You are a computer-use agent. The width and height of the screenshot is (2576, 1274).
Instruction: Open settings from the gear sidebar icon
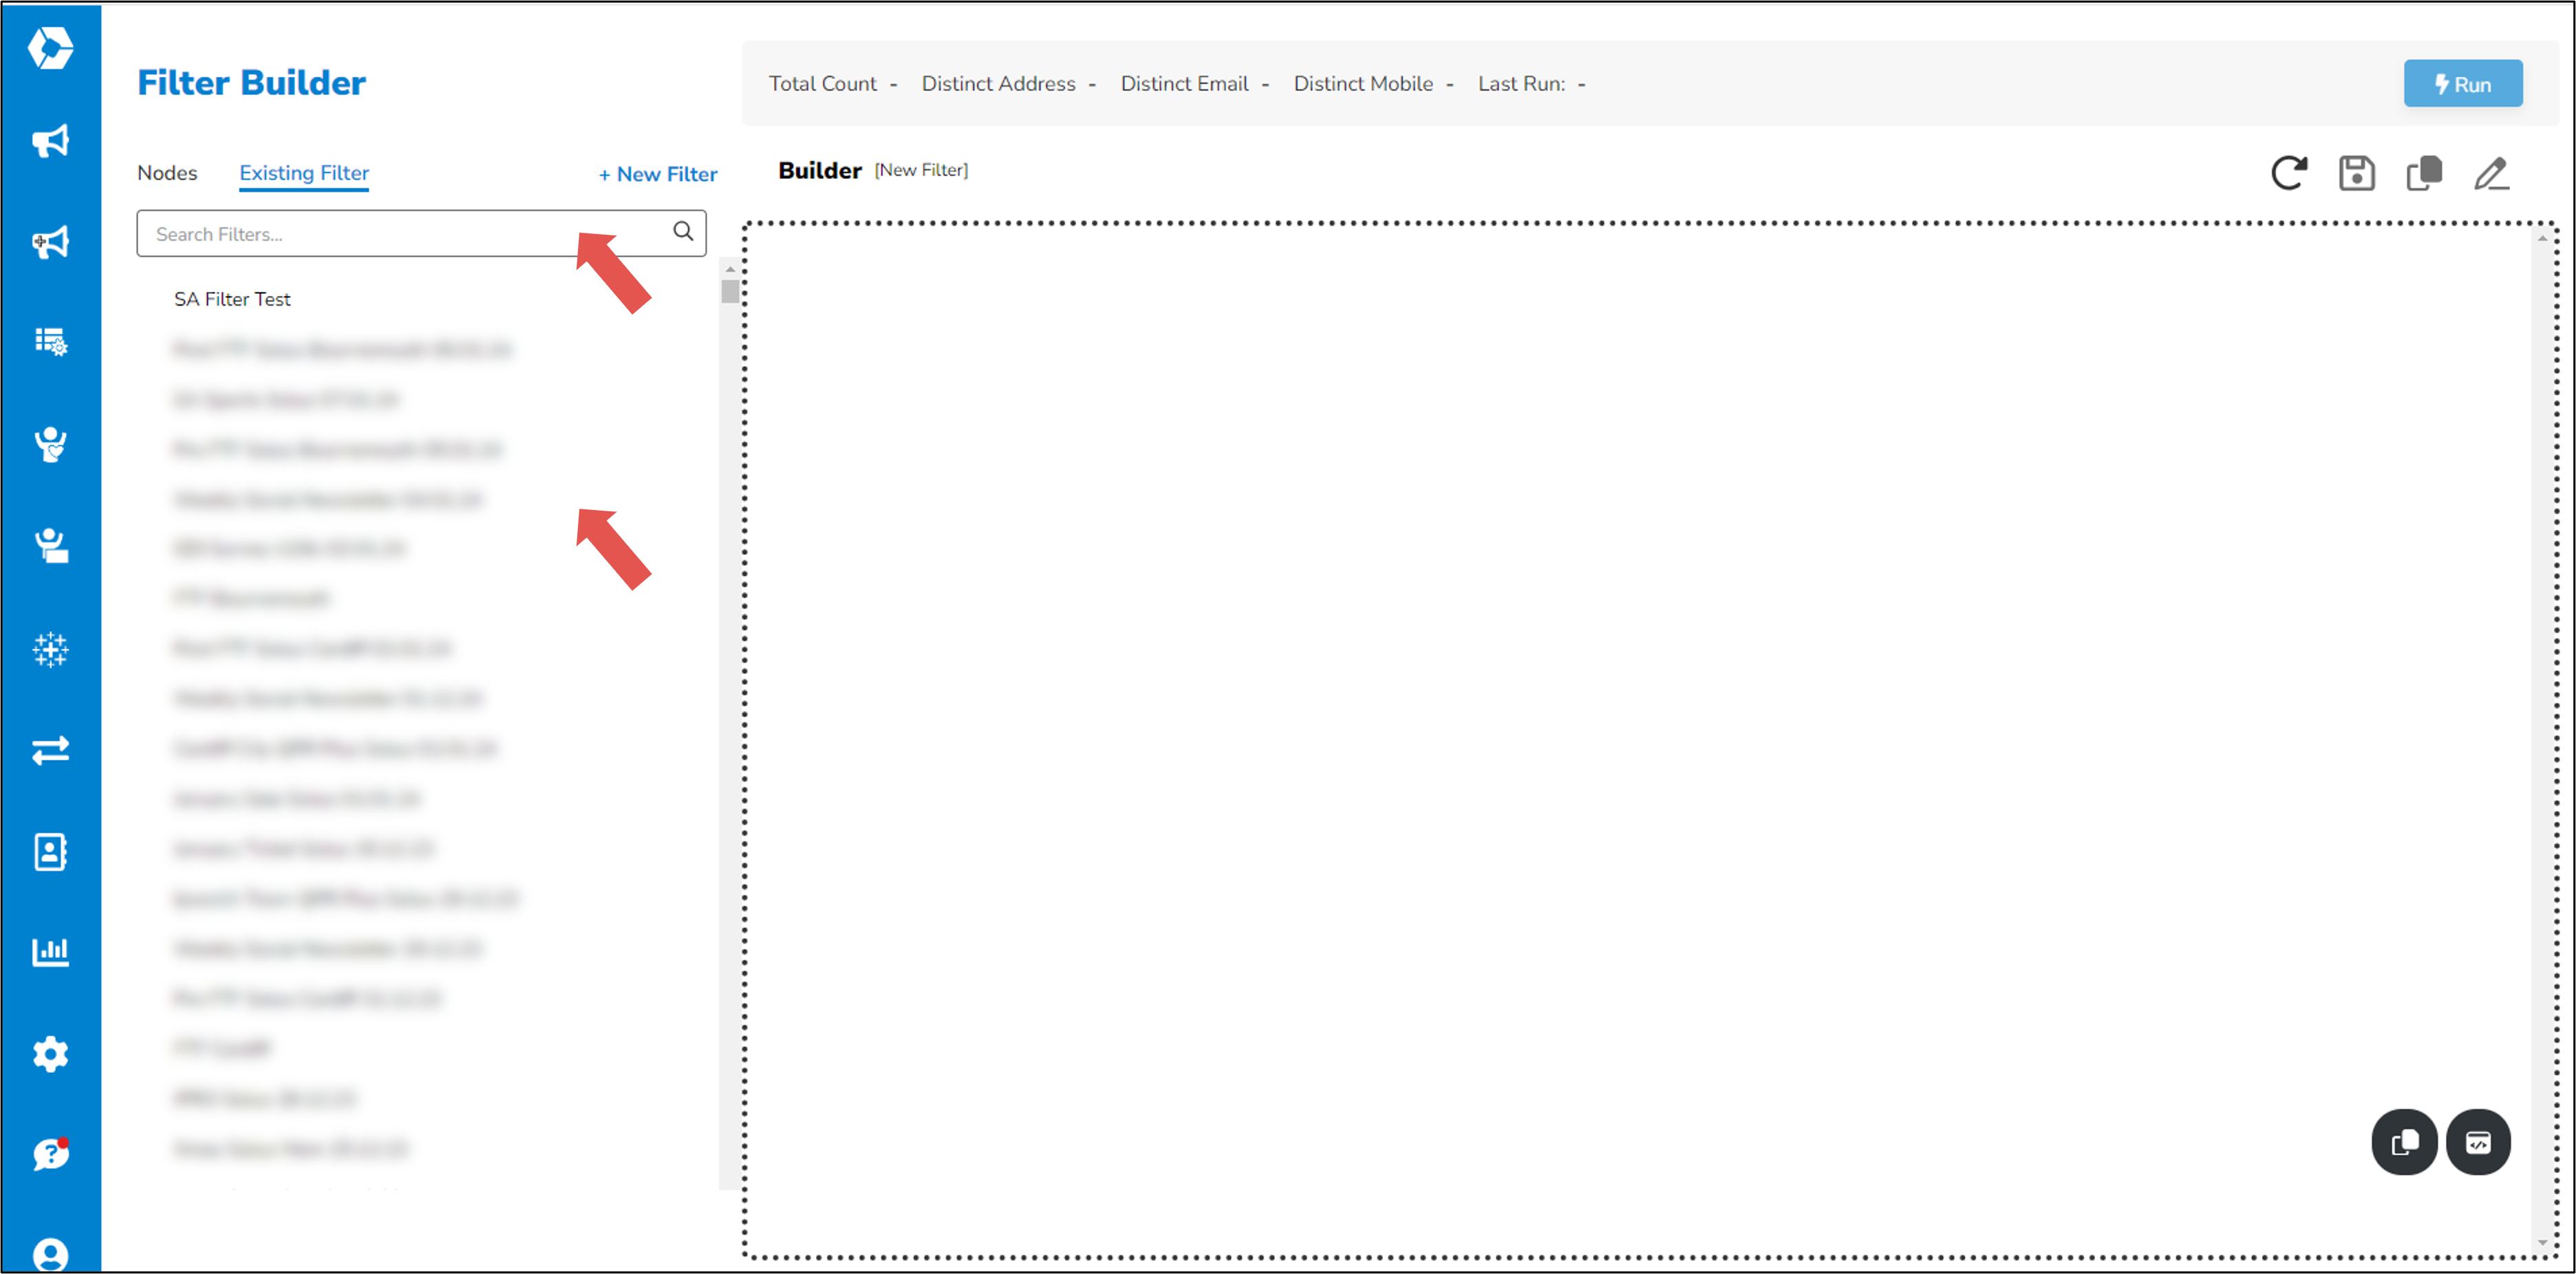coord(51,1054)
